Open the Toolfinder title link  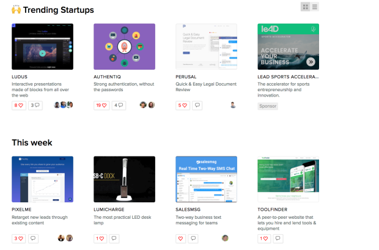(x=274, y=210)
